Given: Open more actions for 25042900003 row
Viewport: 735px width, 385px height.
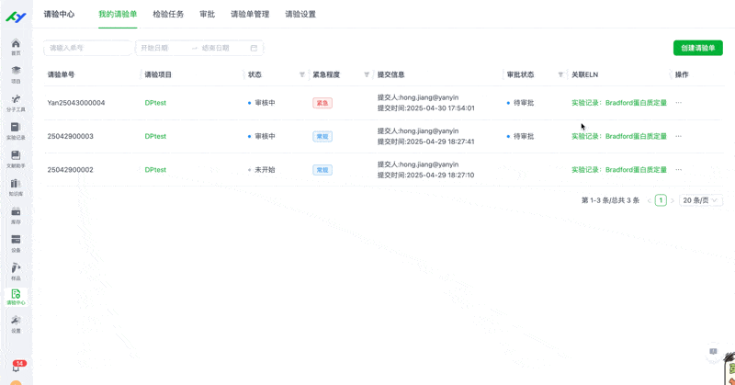Looking at the screenshot, I should (x=678, y=136).
